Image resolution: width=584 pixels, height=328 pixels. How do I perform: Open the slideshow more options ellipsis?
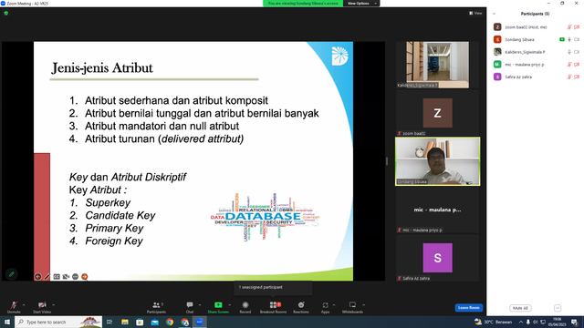[75, 276]
